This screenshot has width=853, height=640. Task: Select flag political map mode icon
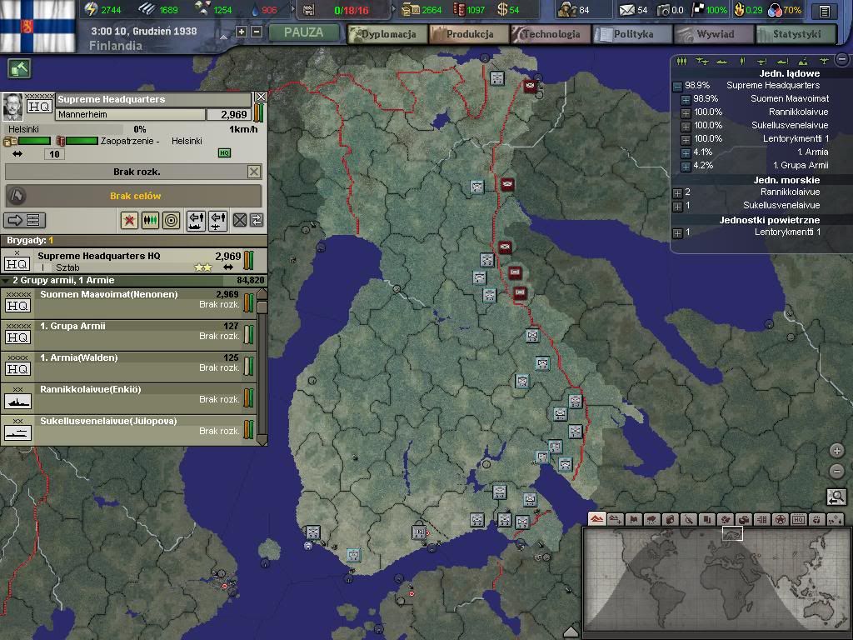click(x=635, y=519)
